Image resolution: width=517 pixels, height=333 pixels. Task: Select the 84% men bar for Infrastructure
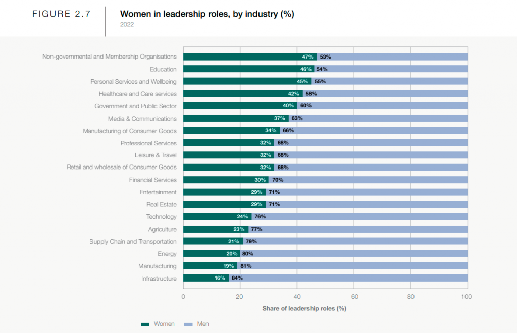tap(348, 278)
